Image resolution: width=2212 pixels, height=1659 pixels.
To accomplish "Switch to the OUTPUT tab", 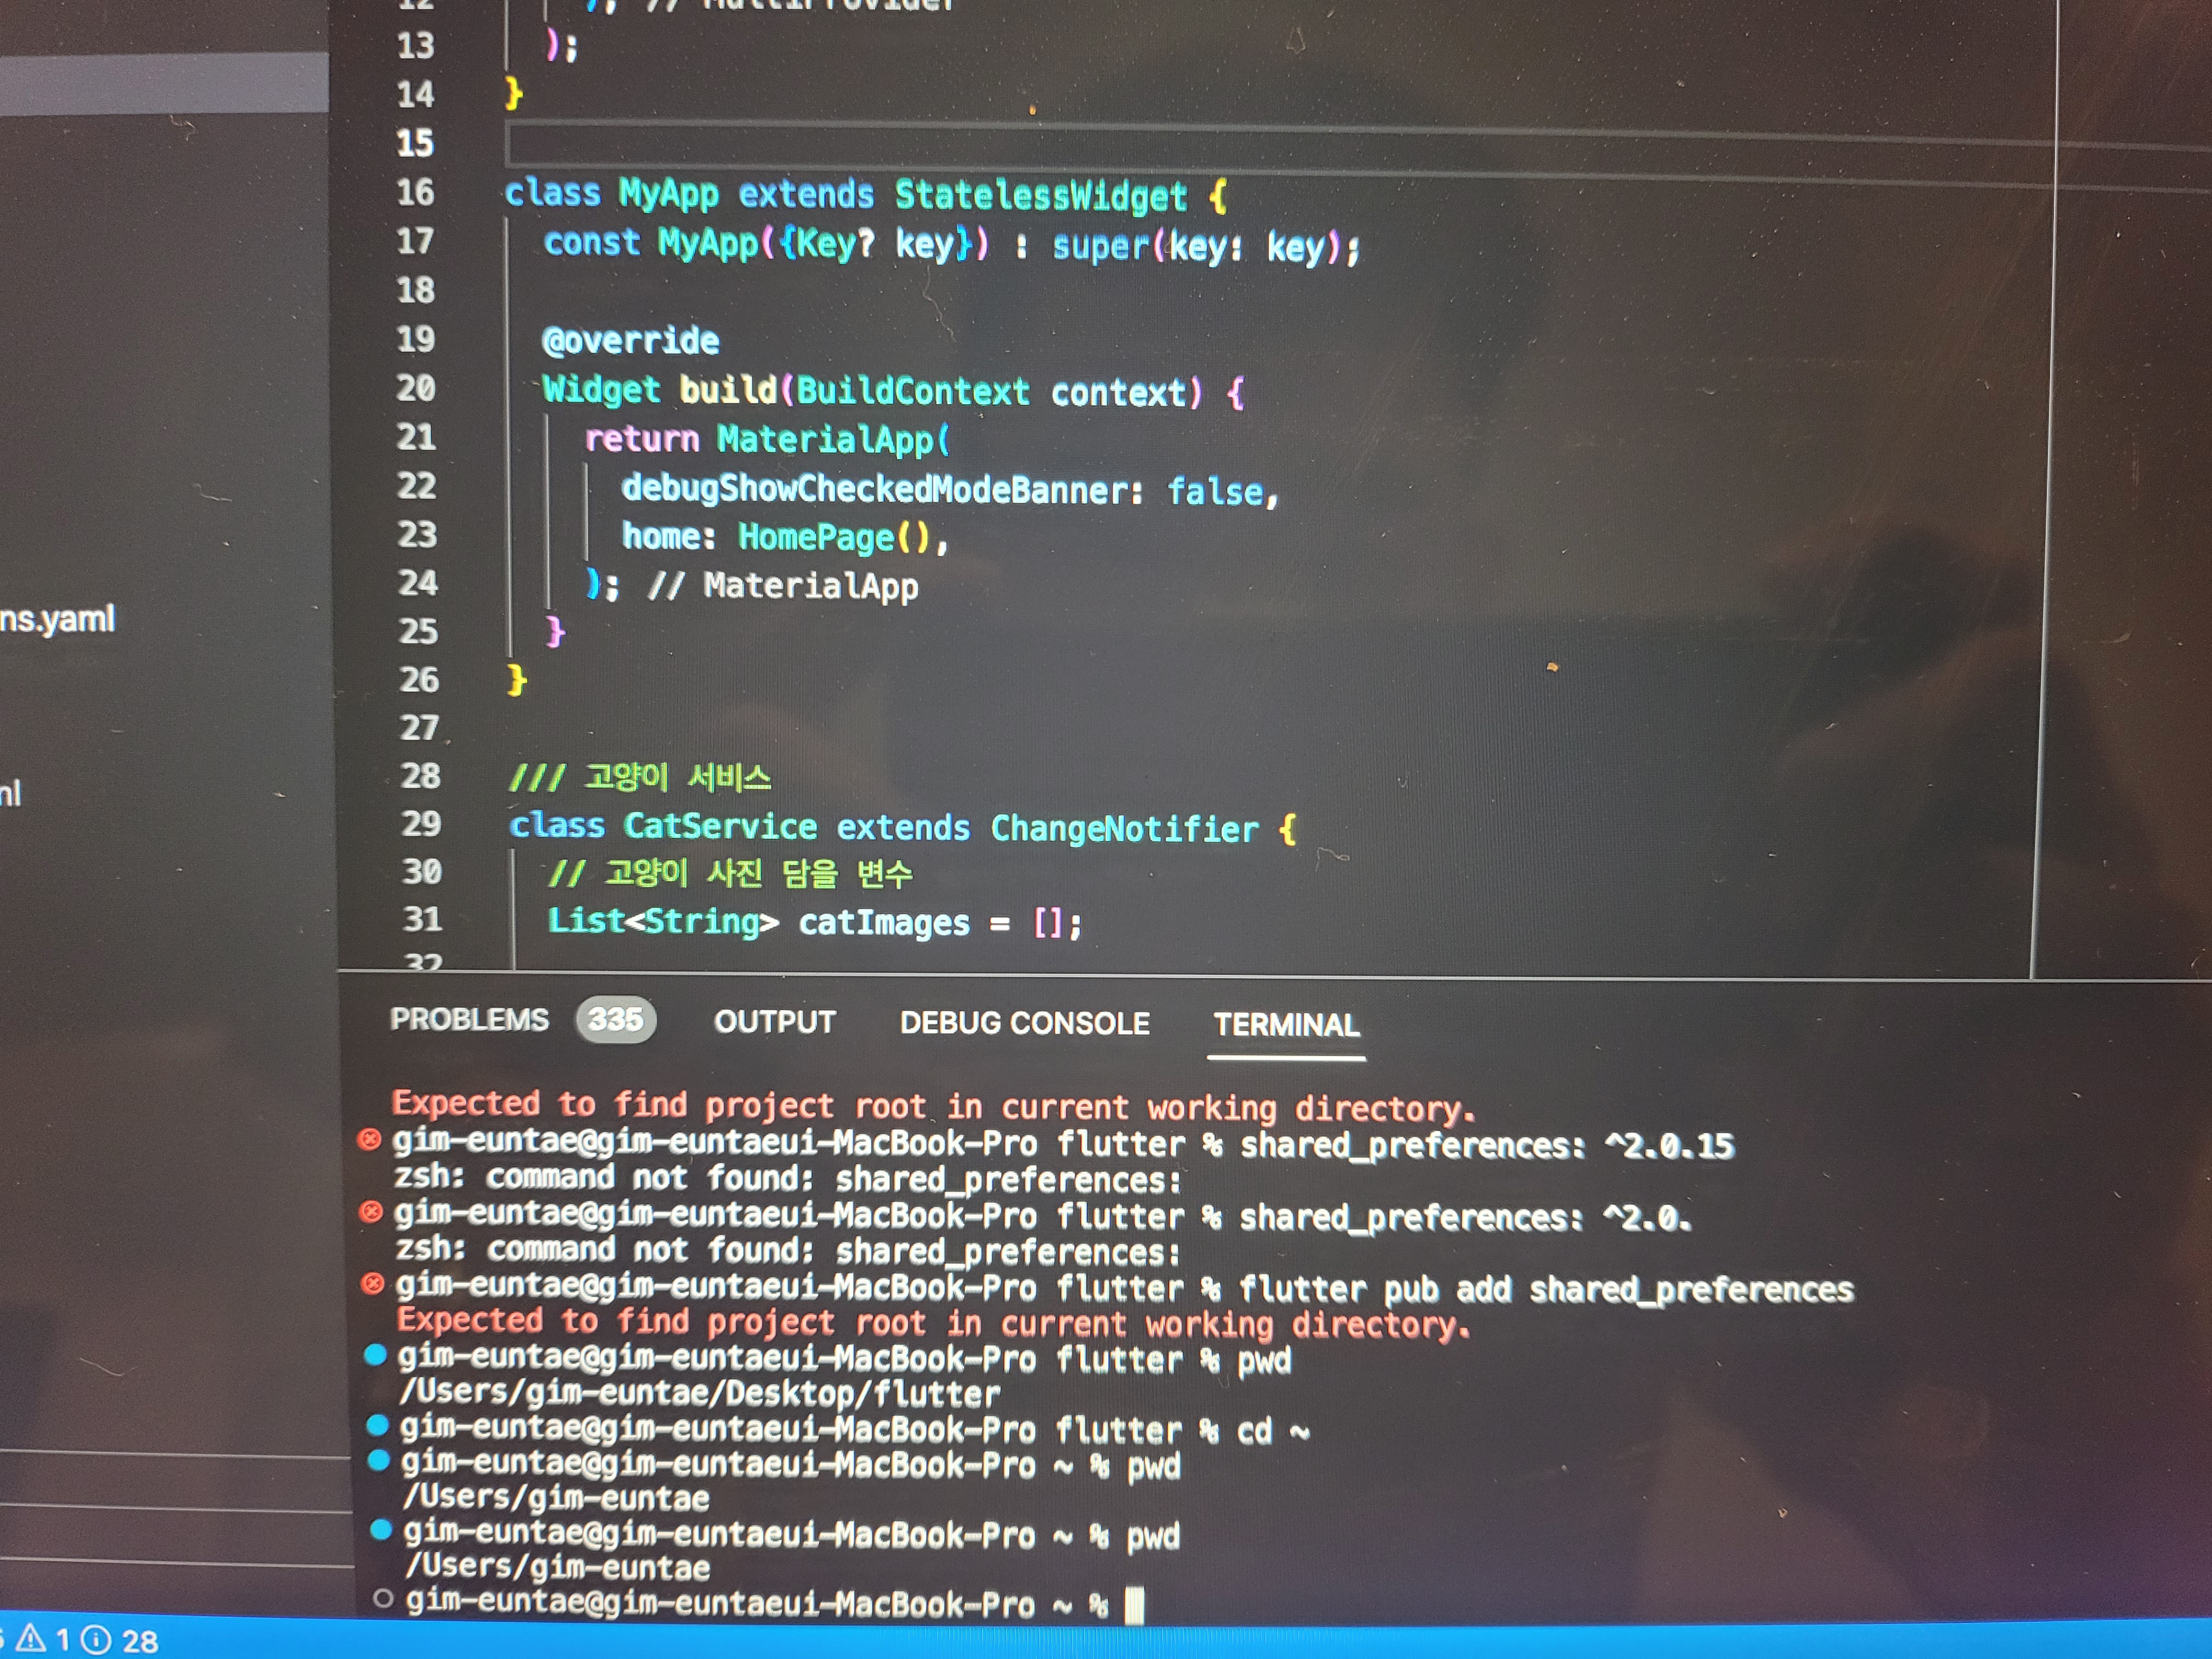I will click(774, 1021).
